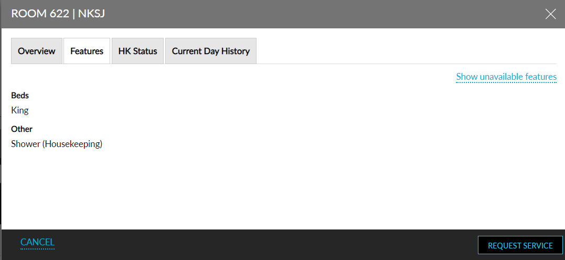Screen dimensions: 565x260
Task: Close the Room 622 dialog
Action: [550, 14]
